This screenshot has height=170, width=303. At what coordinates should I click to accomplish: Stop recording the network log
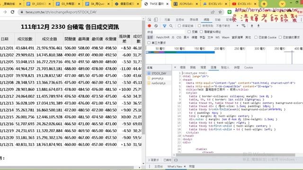pos(150,26)
